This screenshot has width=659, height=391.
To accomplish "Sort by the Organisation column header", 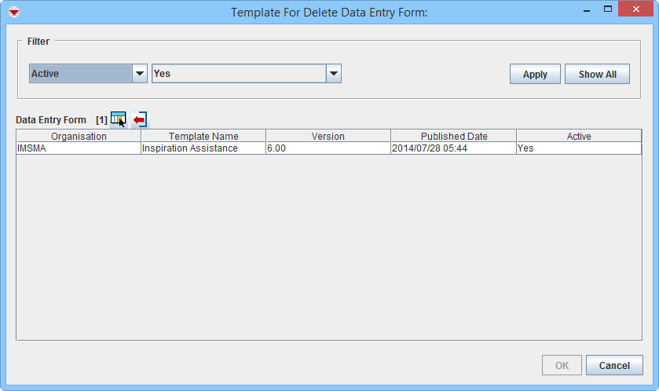I will [x=79, y=136].
